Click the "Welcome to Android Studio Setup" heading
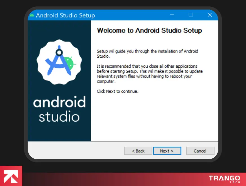The width and height of the screenshot is (246, 186). click(149, 31)
